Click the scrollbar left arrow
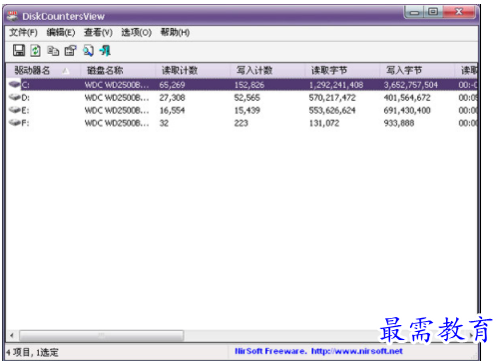 point(12,335)
